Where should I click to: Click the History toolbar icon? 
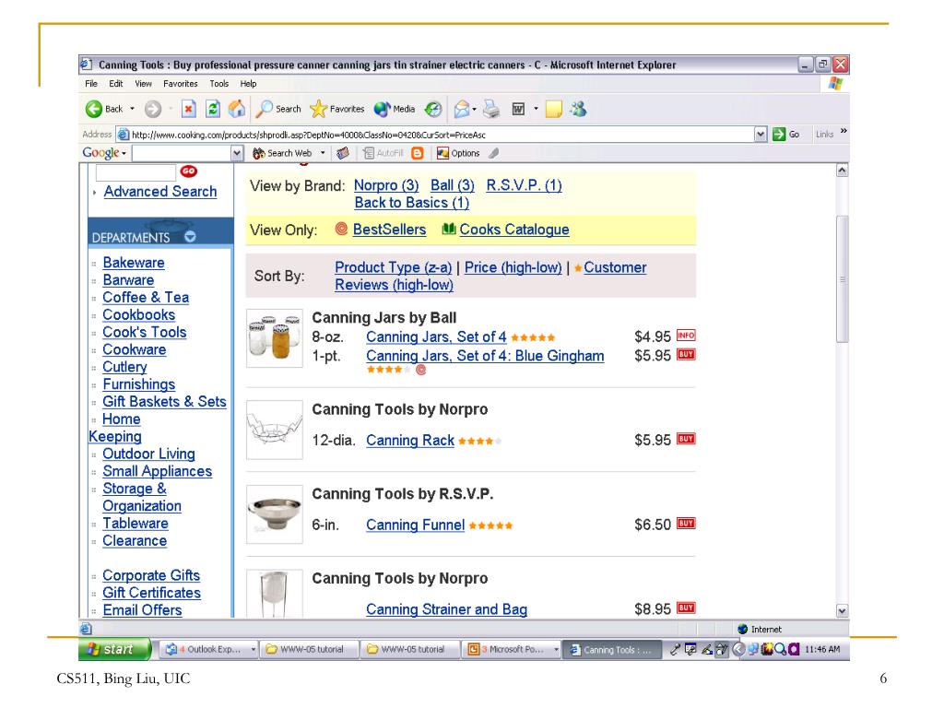433,109
